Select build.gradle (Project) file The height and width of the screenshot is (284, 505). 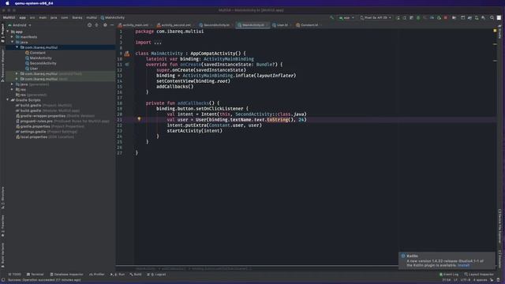coord(43,105)
